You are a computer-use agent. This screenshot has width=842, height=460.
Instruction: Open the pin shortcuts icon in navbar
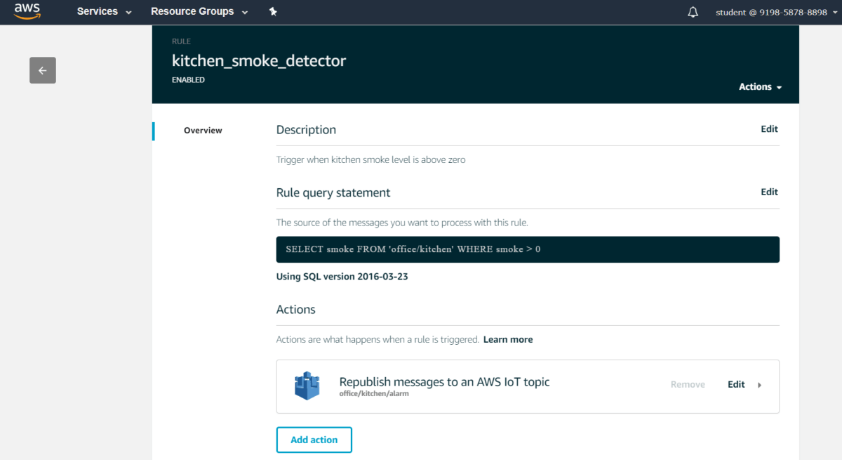(273, 12)
